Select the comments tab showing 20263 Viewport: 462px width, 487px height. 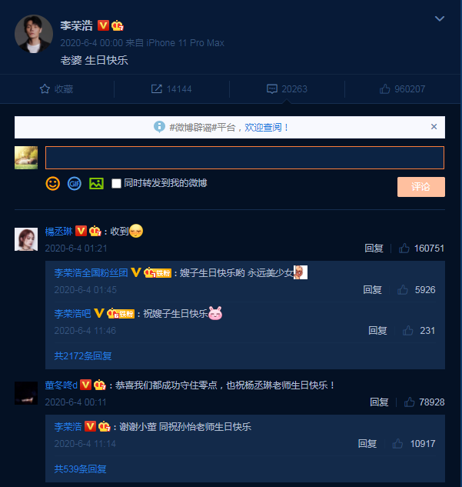(x=287, y=89)
